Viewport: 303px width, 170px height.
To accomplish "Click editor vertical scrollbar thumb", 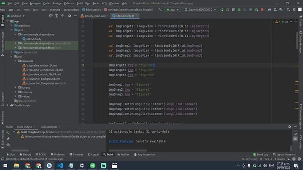I will 297,41.
